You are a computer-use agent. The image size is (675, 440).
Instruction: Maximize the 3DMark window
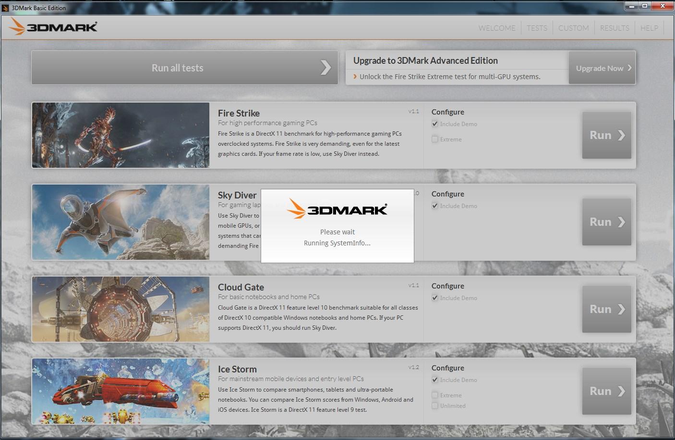coord(645,6)
